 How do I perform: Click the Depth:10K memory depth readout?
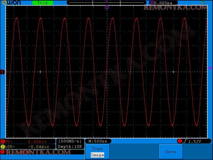coord(70,146)
